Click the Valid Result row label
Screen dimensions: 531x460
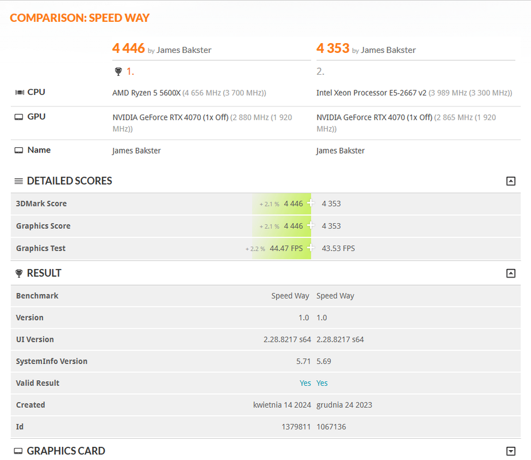[x=37, y=383]
